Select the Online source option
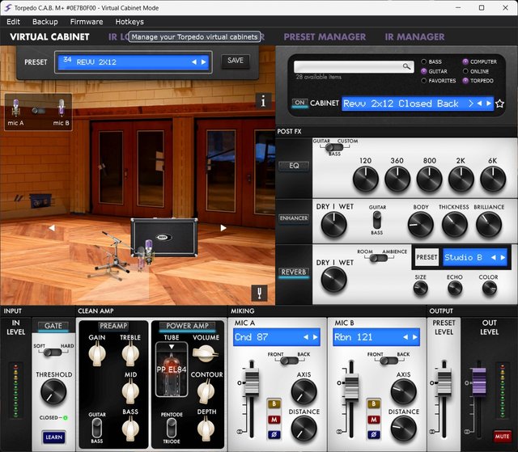 (465, 71)
